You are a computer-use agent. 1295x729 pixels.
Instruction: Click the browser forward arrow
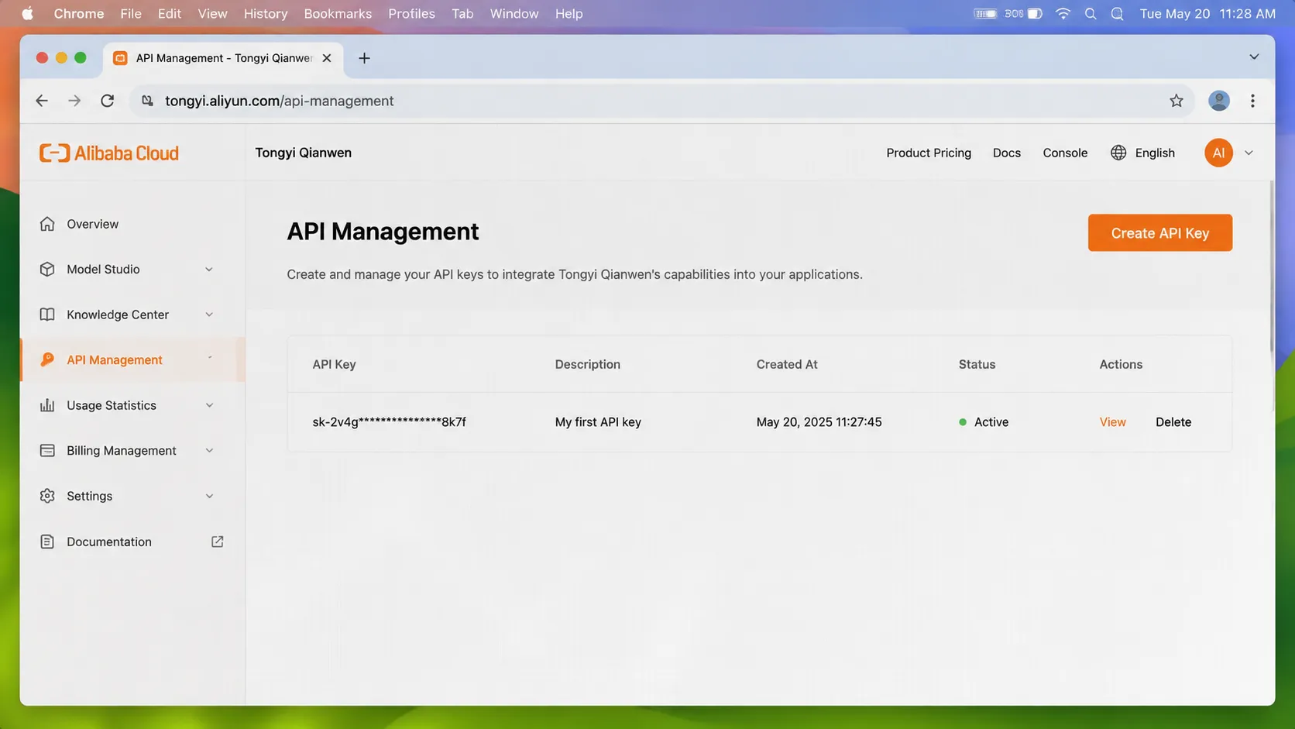tap(74, 101)
